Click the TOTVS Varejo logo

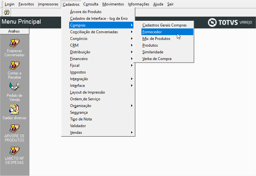coord(230,22)
